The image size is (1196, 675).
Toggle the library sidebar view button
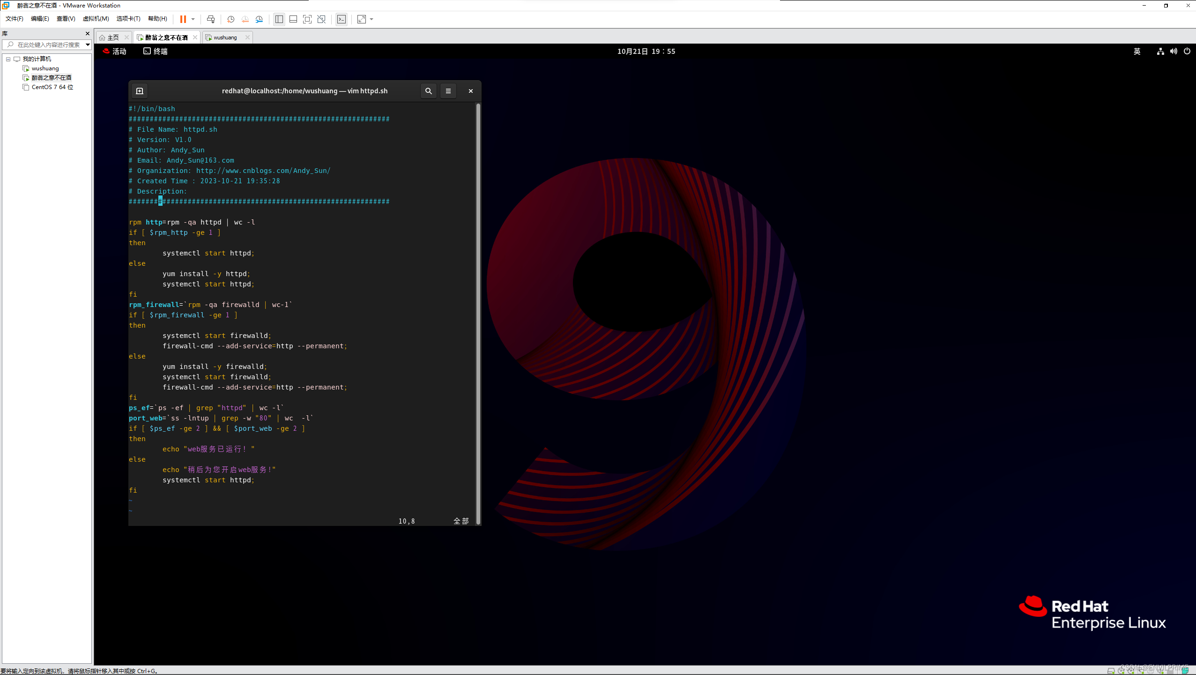pos(279,19)
